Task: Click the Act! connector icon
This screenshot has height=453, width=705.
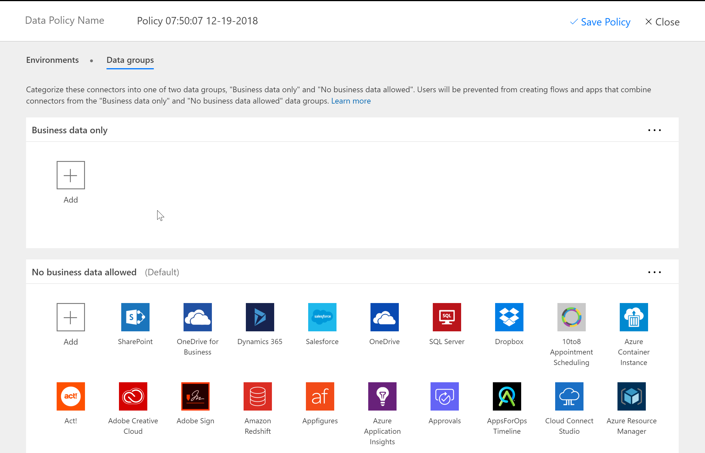Action: (71, 396)
